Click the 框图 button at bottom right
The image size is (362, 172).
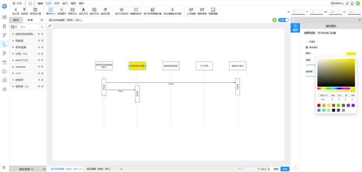[276, 169]
